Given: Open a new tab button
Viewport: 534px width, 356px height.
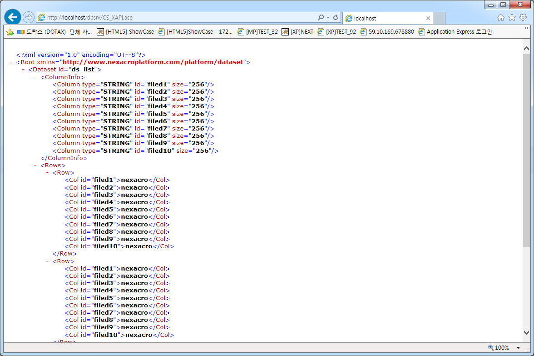Looking at the screenshot, I should click(439, 18).
